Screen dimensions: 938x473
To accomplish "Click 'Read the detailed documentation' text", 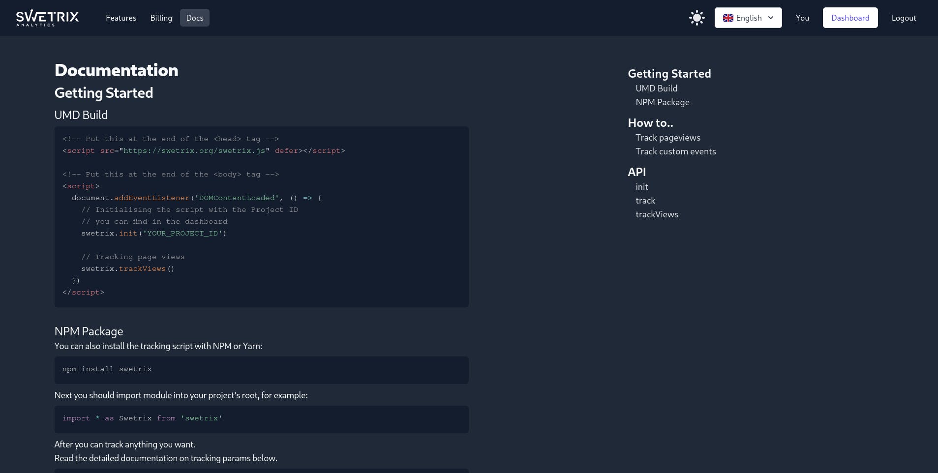I will pyautogui.click(x=166, y=458).
